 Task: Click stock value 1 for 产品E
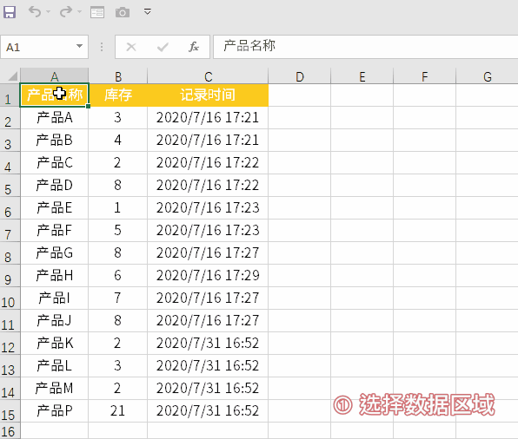point(118,208)
